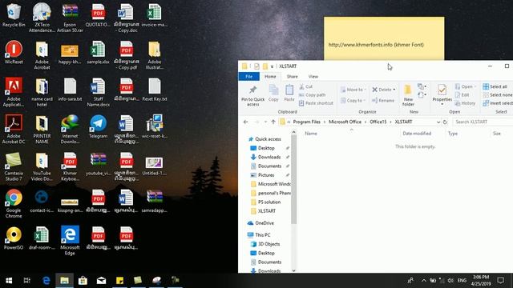The width and height of the screenshot is (513, 288).
Task: Click the Refresh button beside address bar
Action: [445, 122]
